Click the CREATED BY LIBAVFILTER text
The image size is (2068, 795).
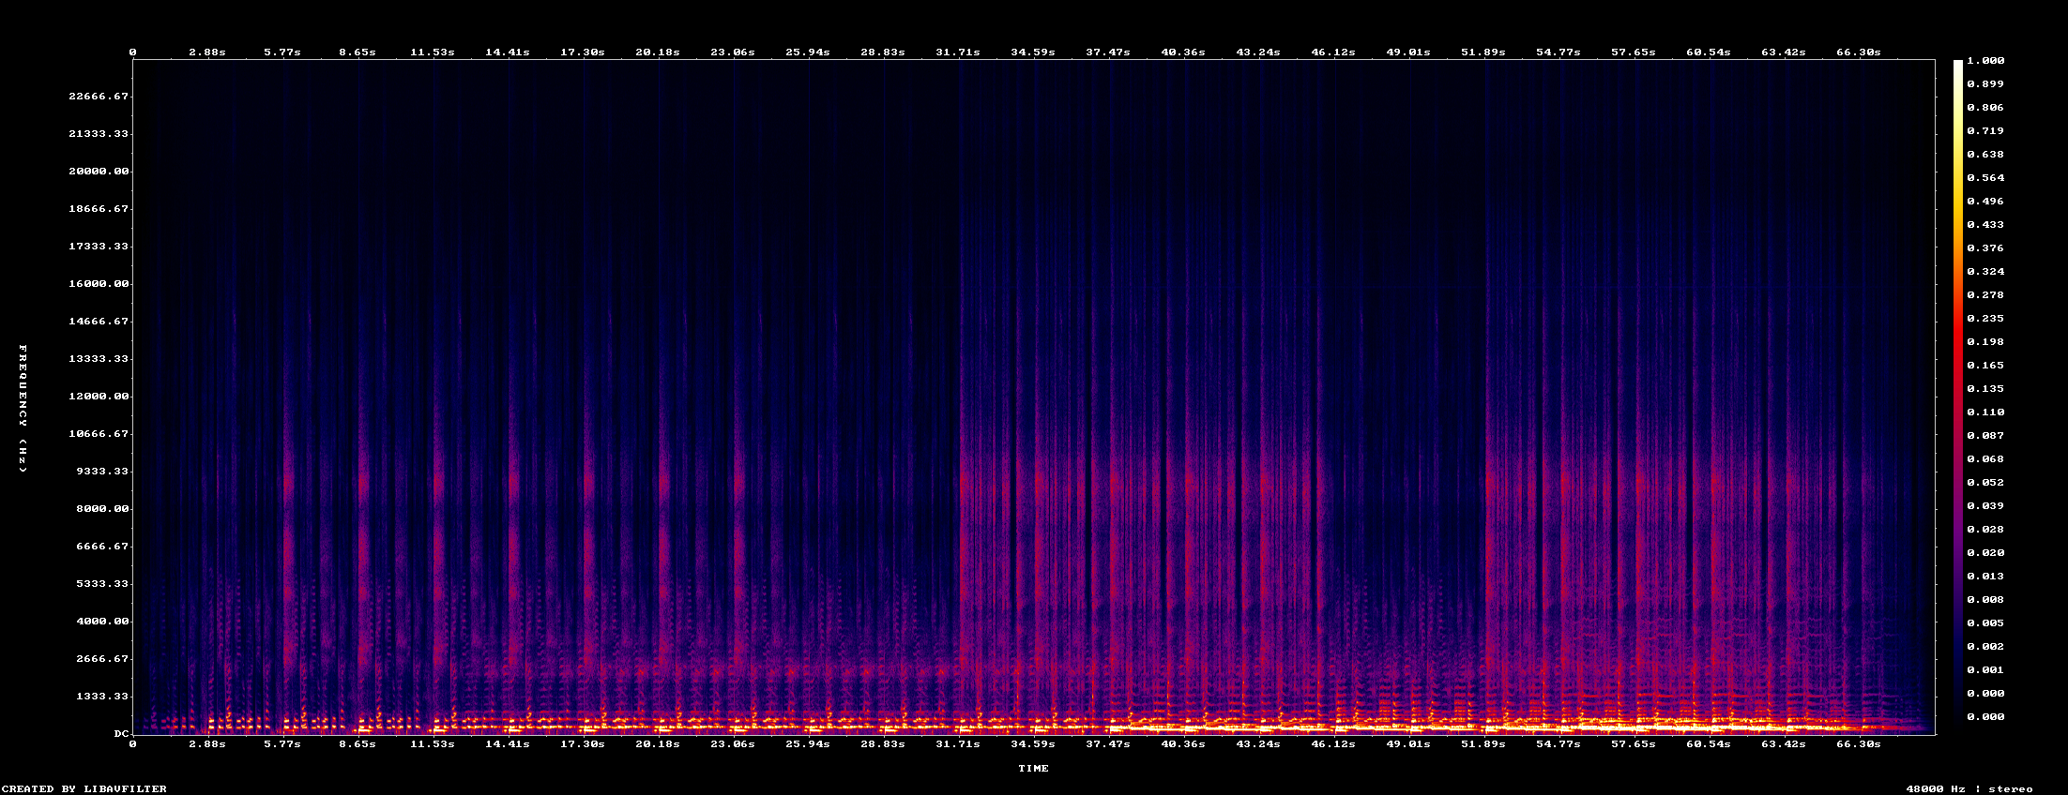(x=84, y=789)
